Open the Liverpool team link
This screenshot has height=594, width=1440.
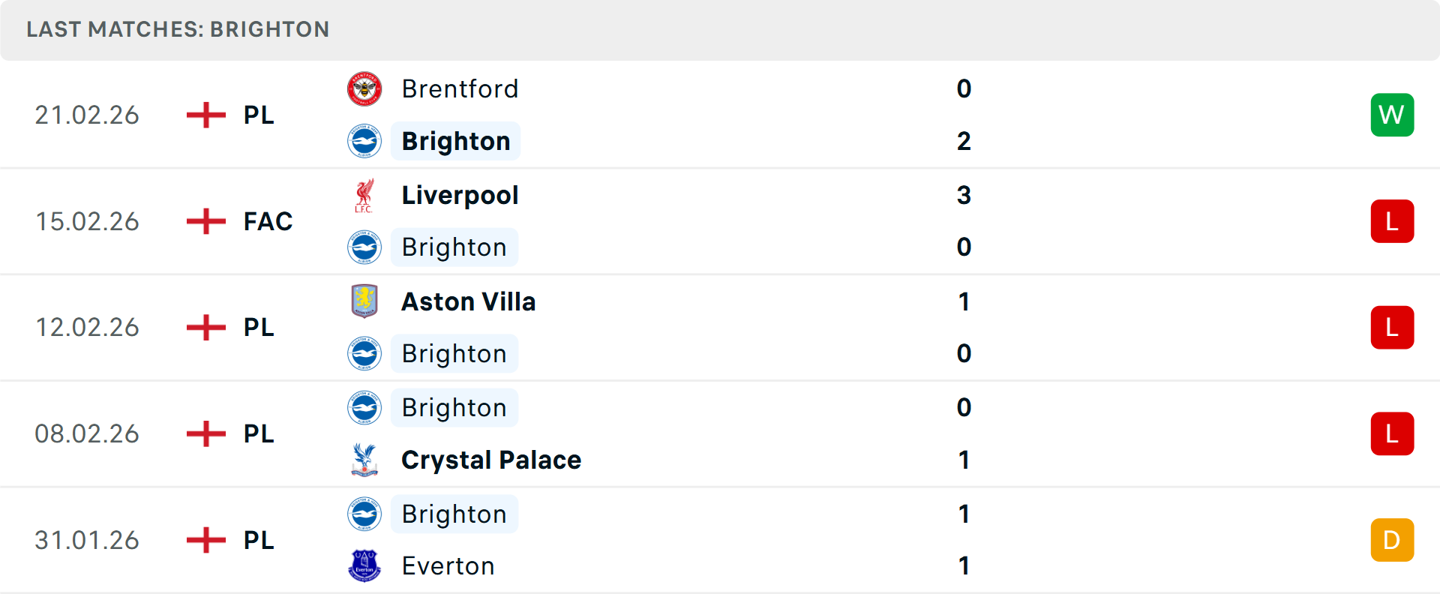pyautogui.click(x=460, y=196)
